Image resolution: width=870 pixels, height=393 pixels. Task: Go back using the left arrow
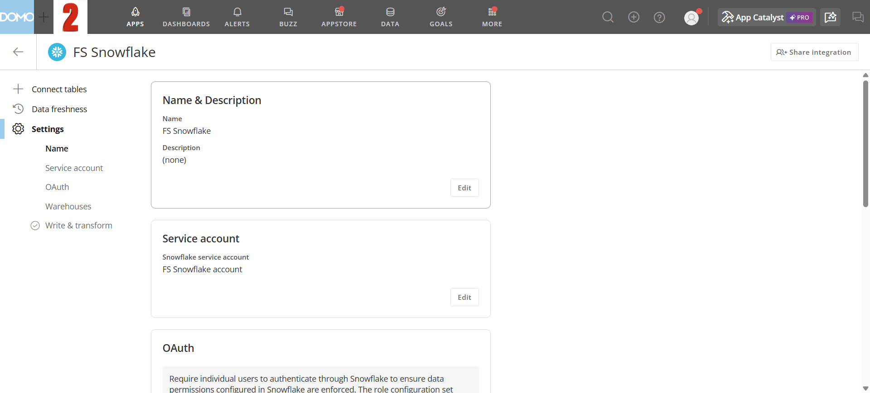tap(18, 52)
